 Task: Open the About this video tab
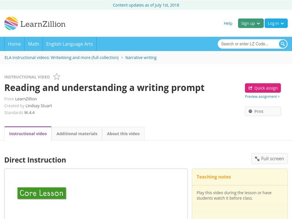pos(123,134)
